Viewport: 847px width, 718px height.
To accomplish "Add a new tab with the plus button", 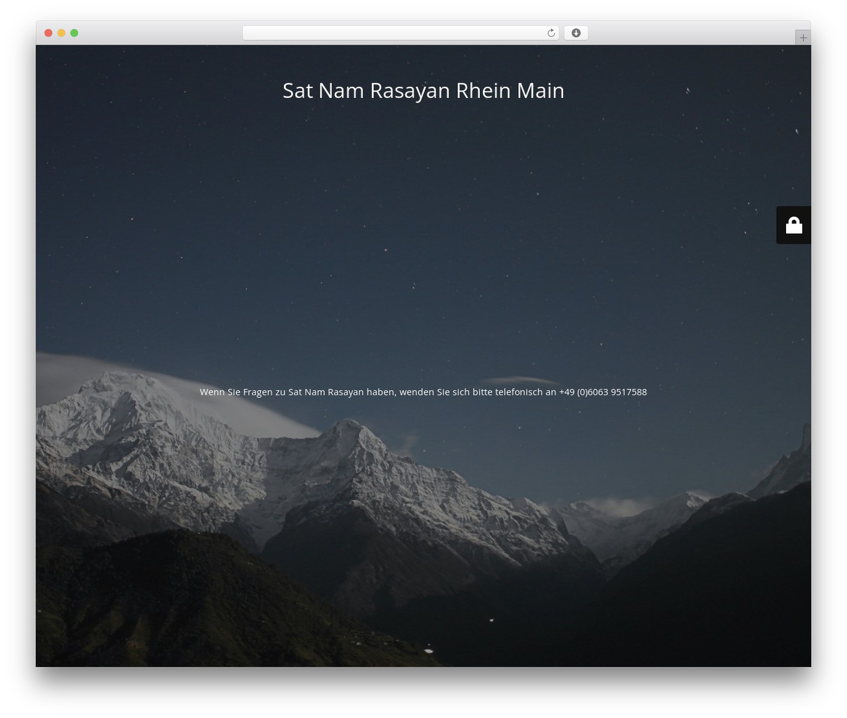I will [803, 38].
